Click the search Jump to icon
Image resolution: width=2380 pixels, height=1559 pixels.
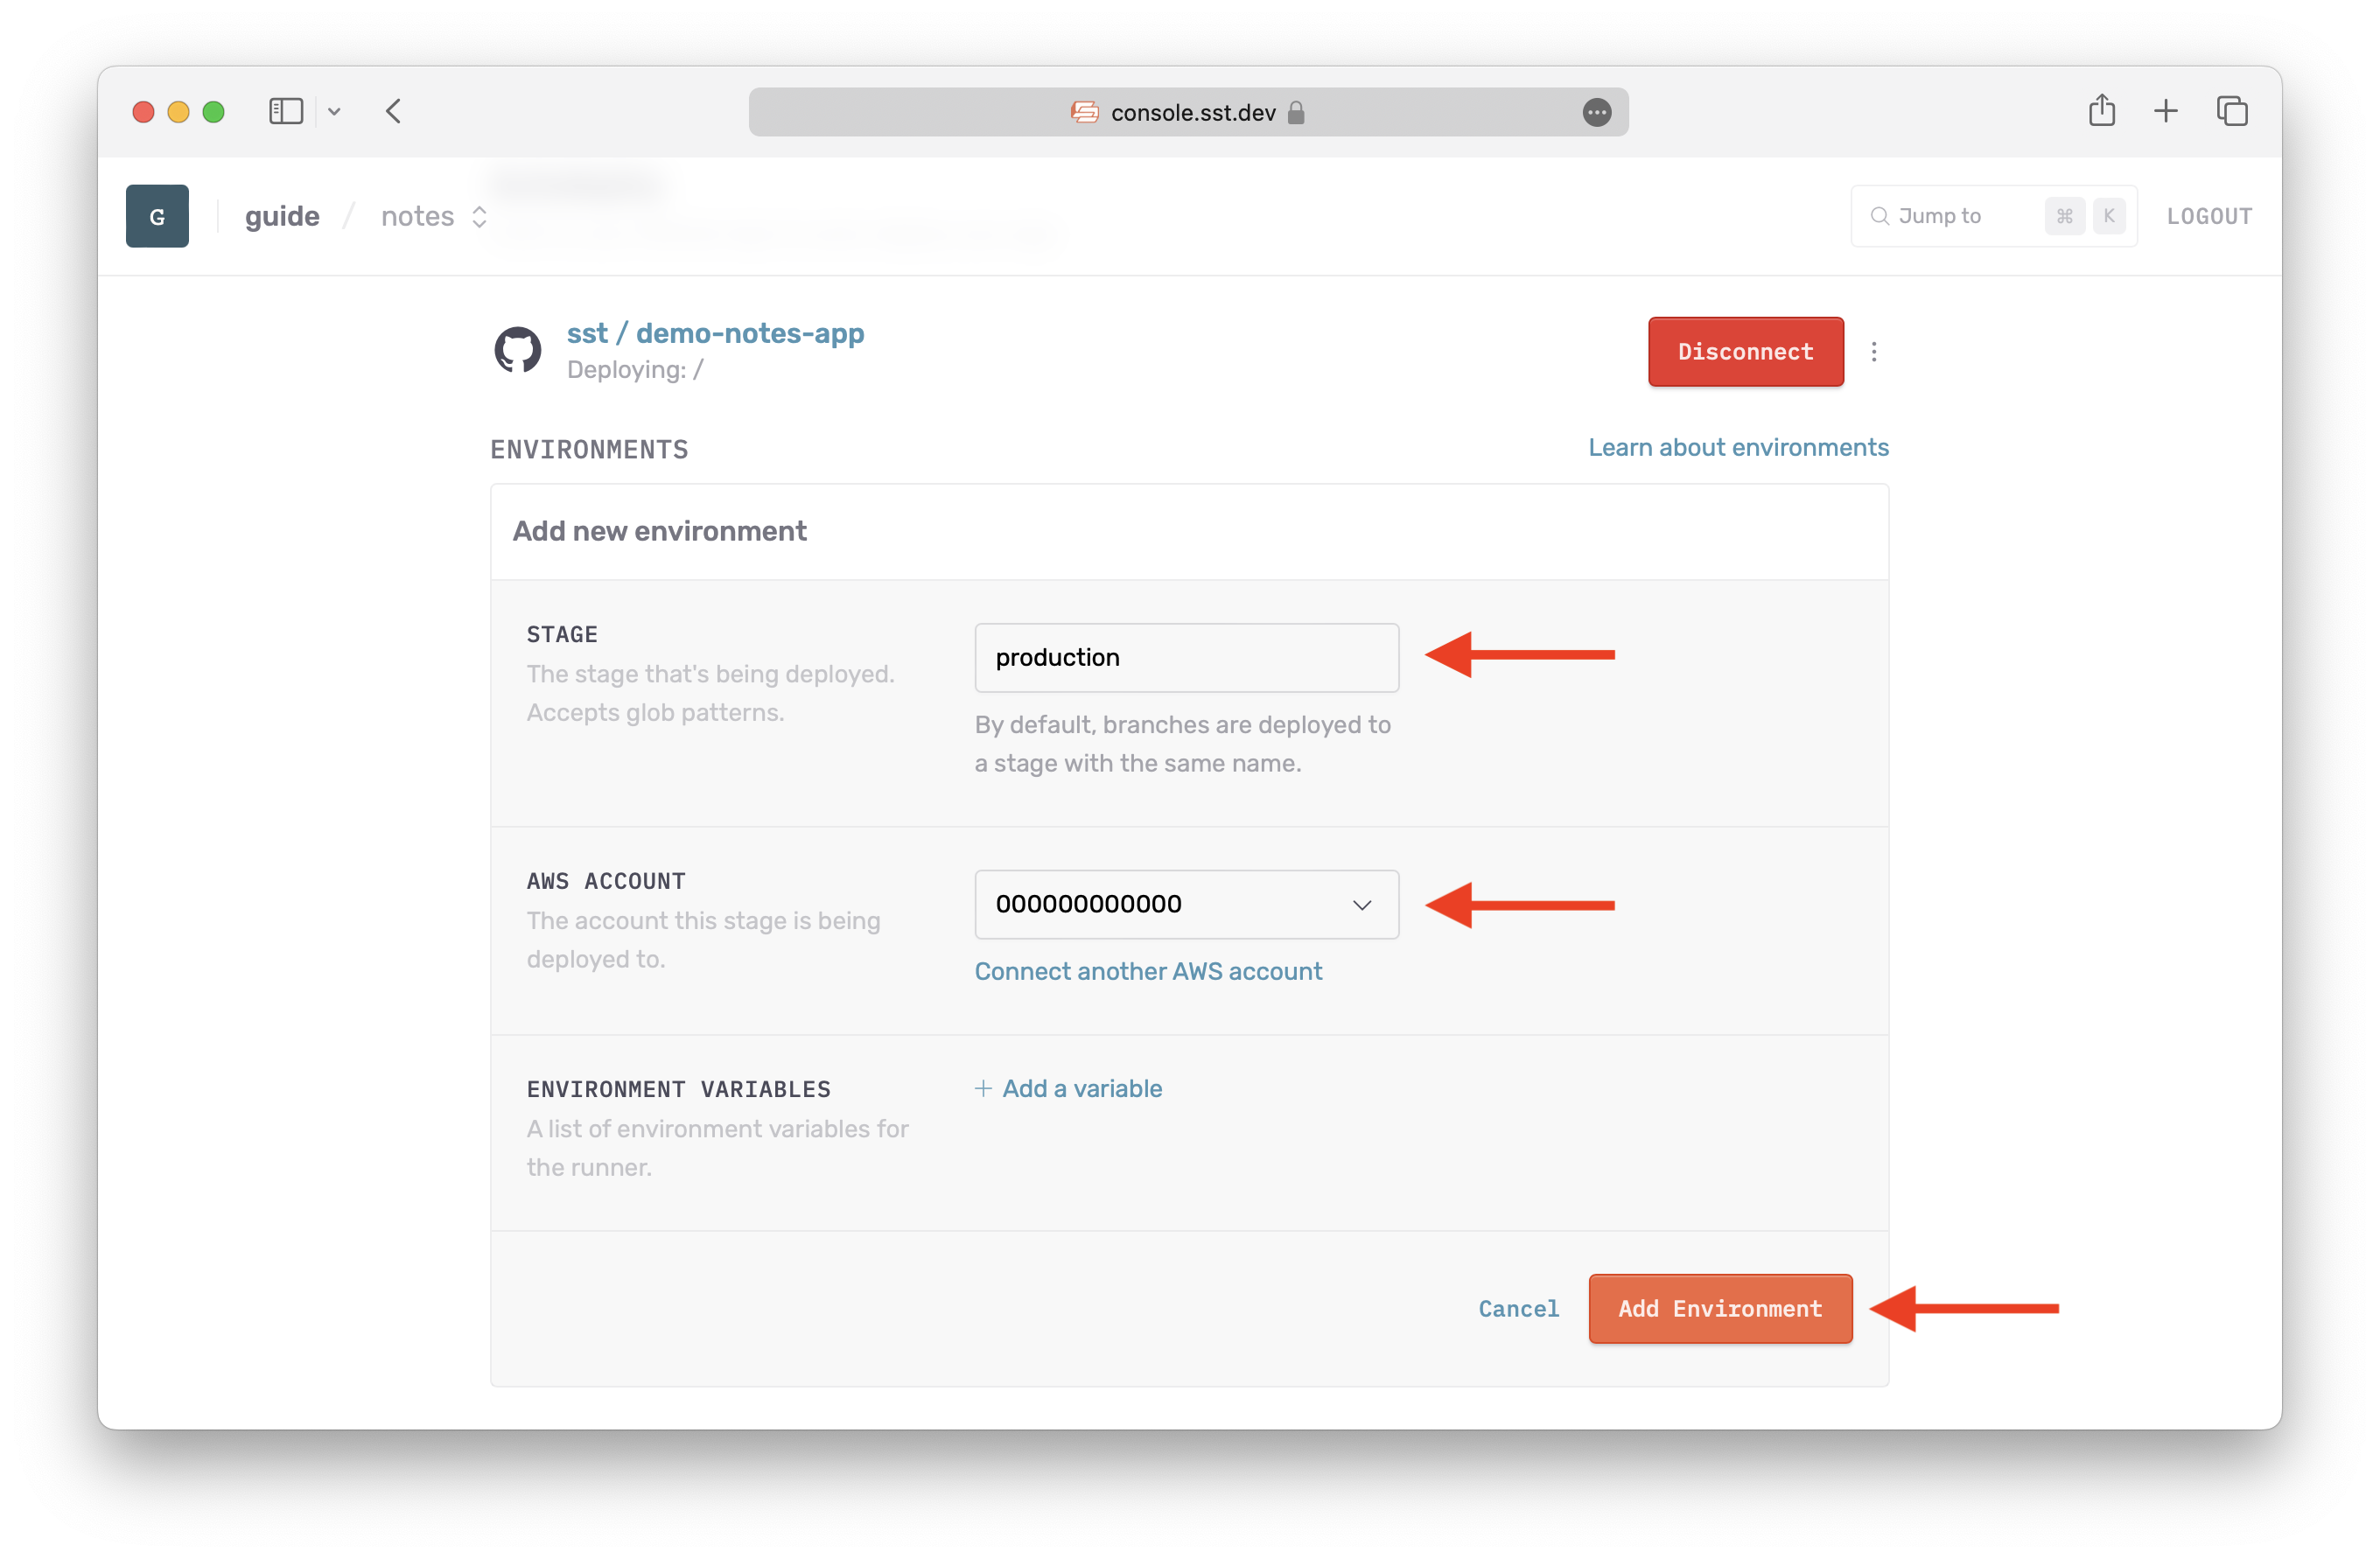(x=1879, y=216)
